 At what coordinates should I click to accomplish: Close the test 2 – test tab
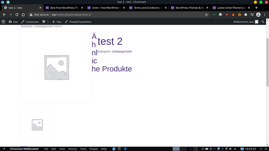pos(40,8)
